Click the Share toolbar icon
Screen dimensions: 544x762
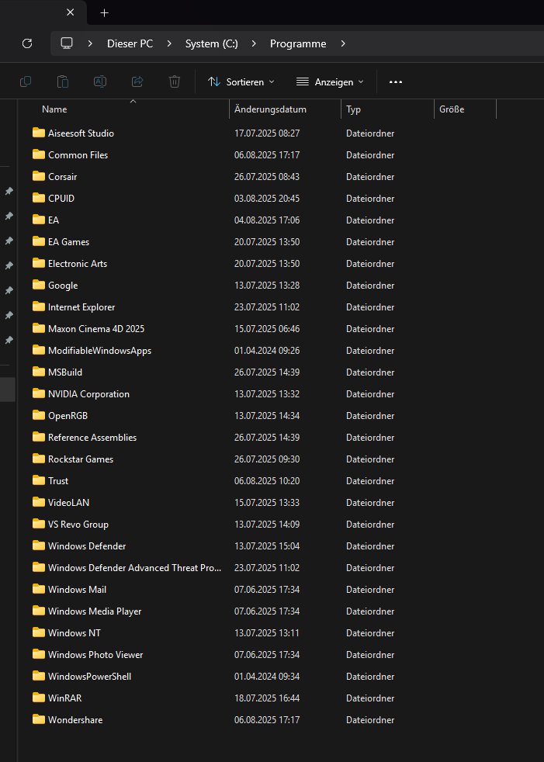[137, 81]
